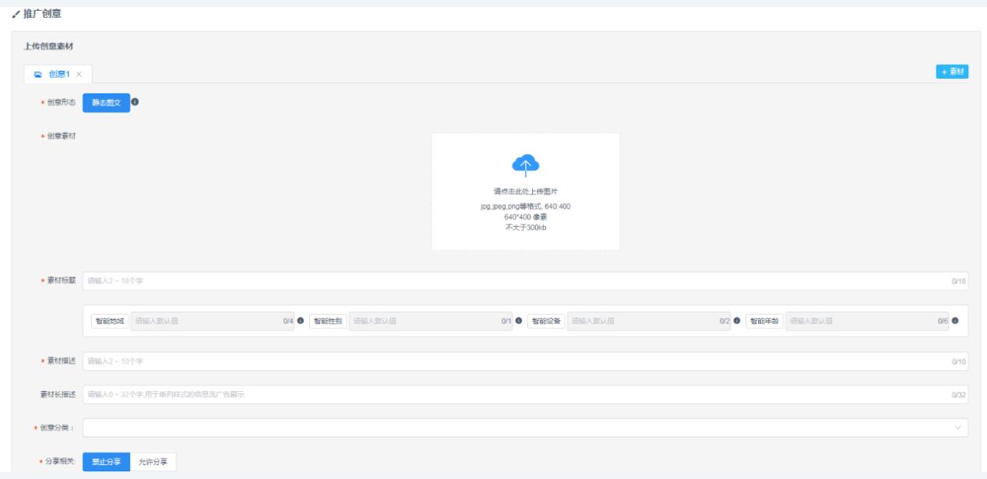The width and height of the screenshot is (987, 479).
Task: Insert 智能性别 tag
Action: (x=328, y=321)
